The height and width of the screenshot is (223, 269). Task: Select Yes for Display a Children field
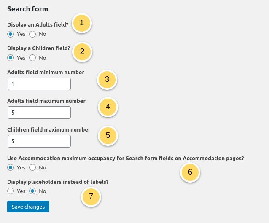(11, 58)
